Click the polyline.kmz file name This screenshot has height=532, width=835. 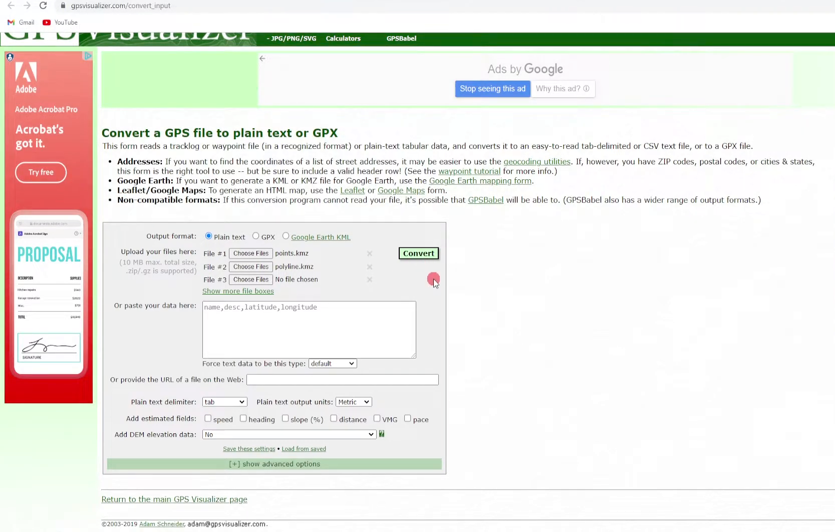[x=295, y=267]
